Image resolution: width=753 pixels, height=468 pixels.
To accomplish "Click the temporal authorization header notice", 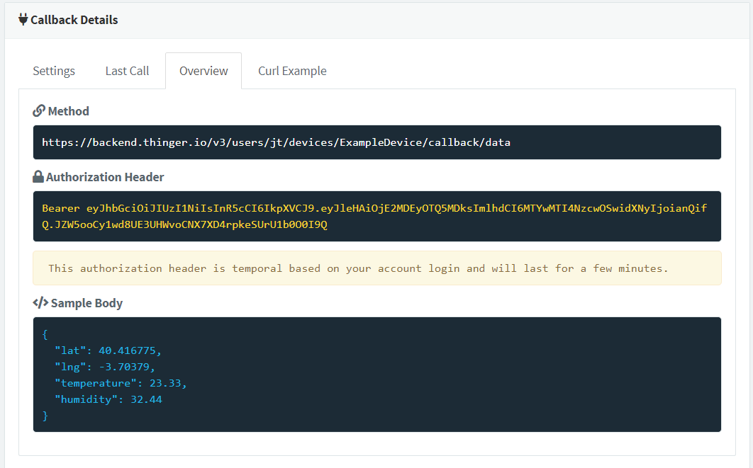I will click(x=377, y=268).
